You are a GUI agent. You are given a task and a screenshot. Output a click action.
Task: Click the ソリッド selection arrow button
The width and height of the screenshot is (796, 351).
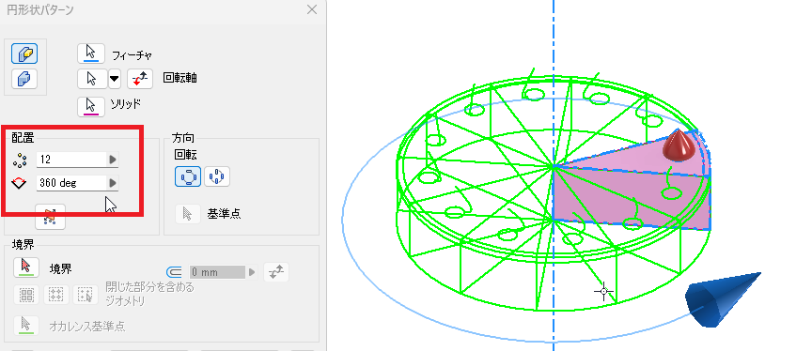[91, 106]
